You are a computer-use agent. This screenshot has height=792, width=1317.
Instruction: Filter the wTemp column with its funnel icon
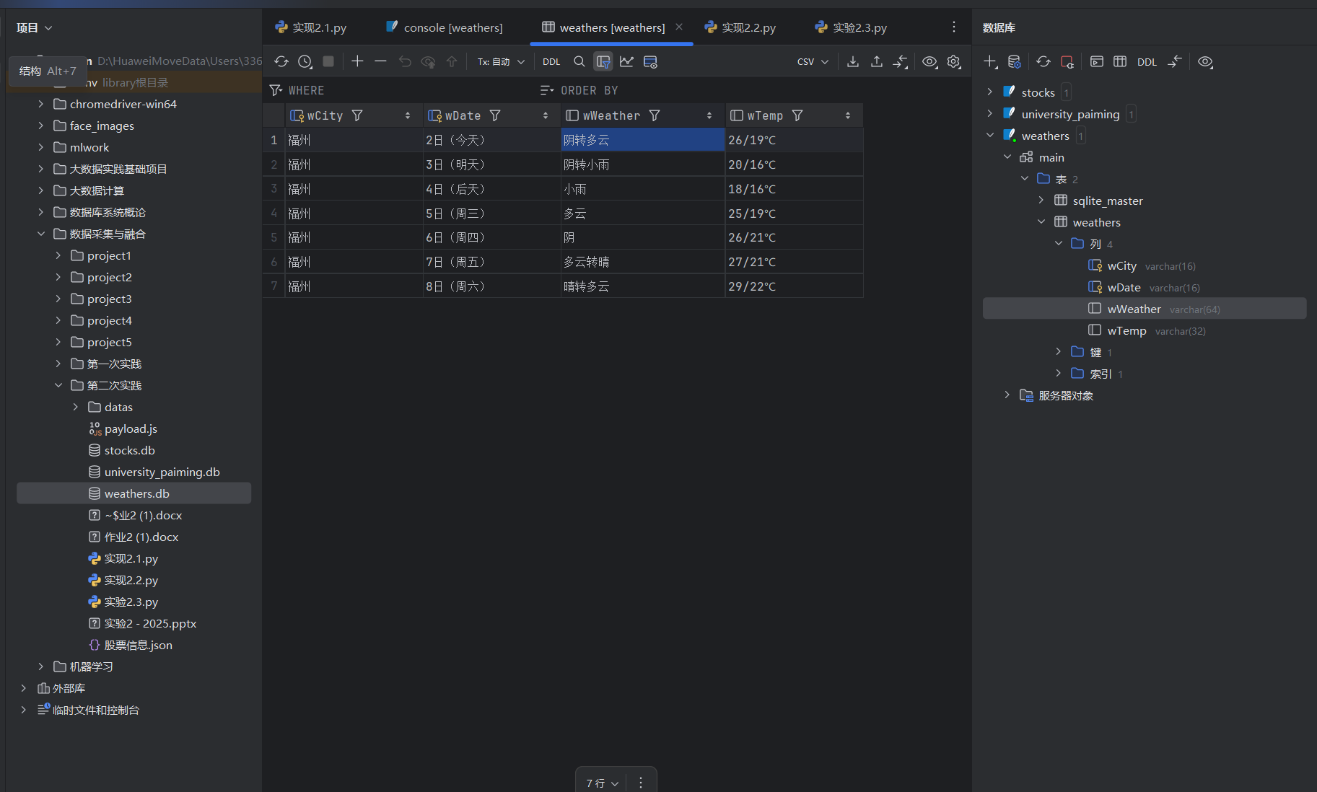pos(797,115)
